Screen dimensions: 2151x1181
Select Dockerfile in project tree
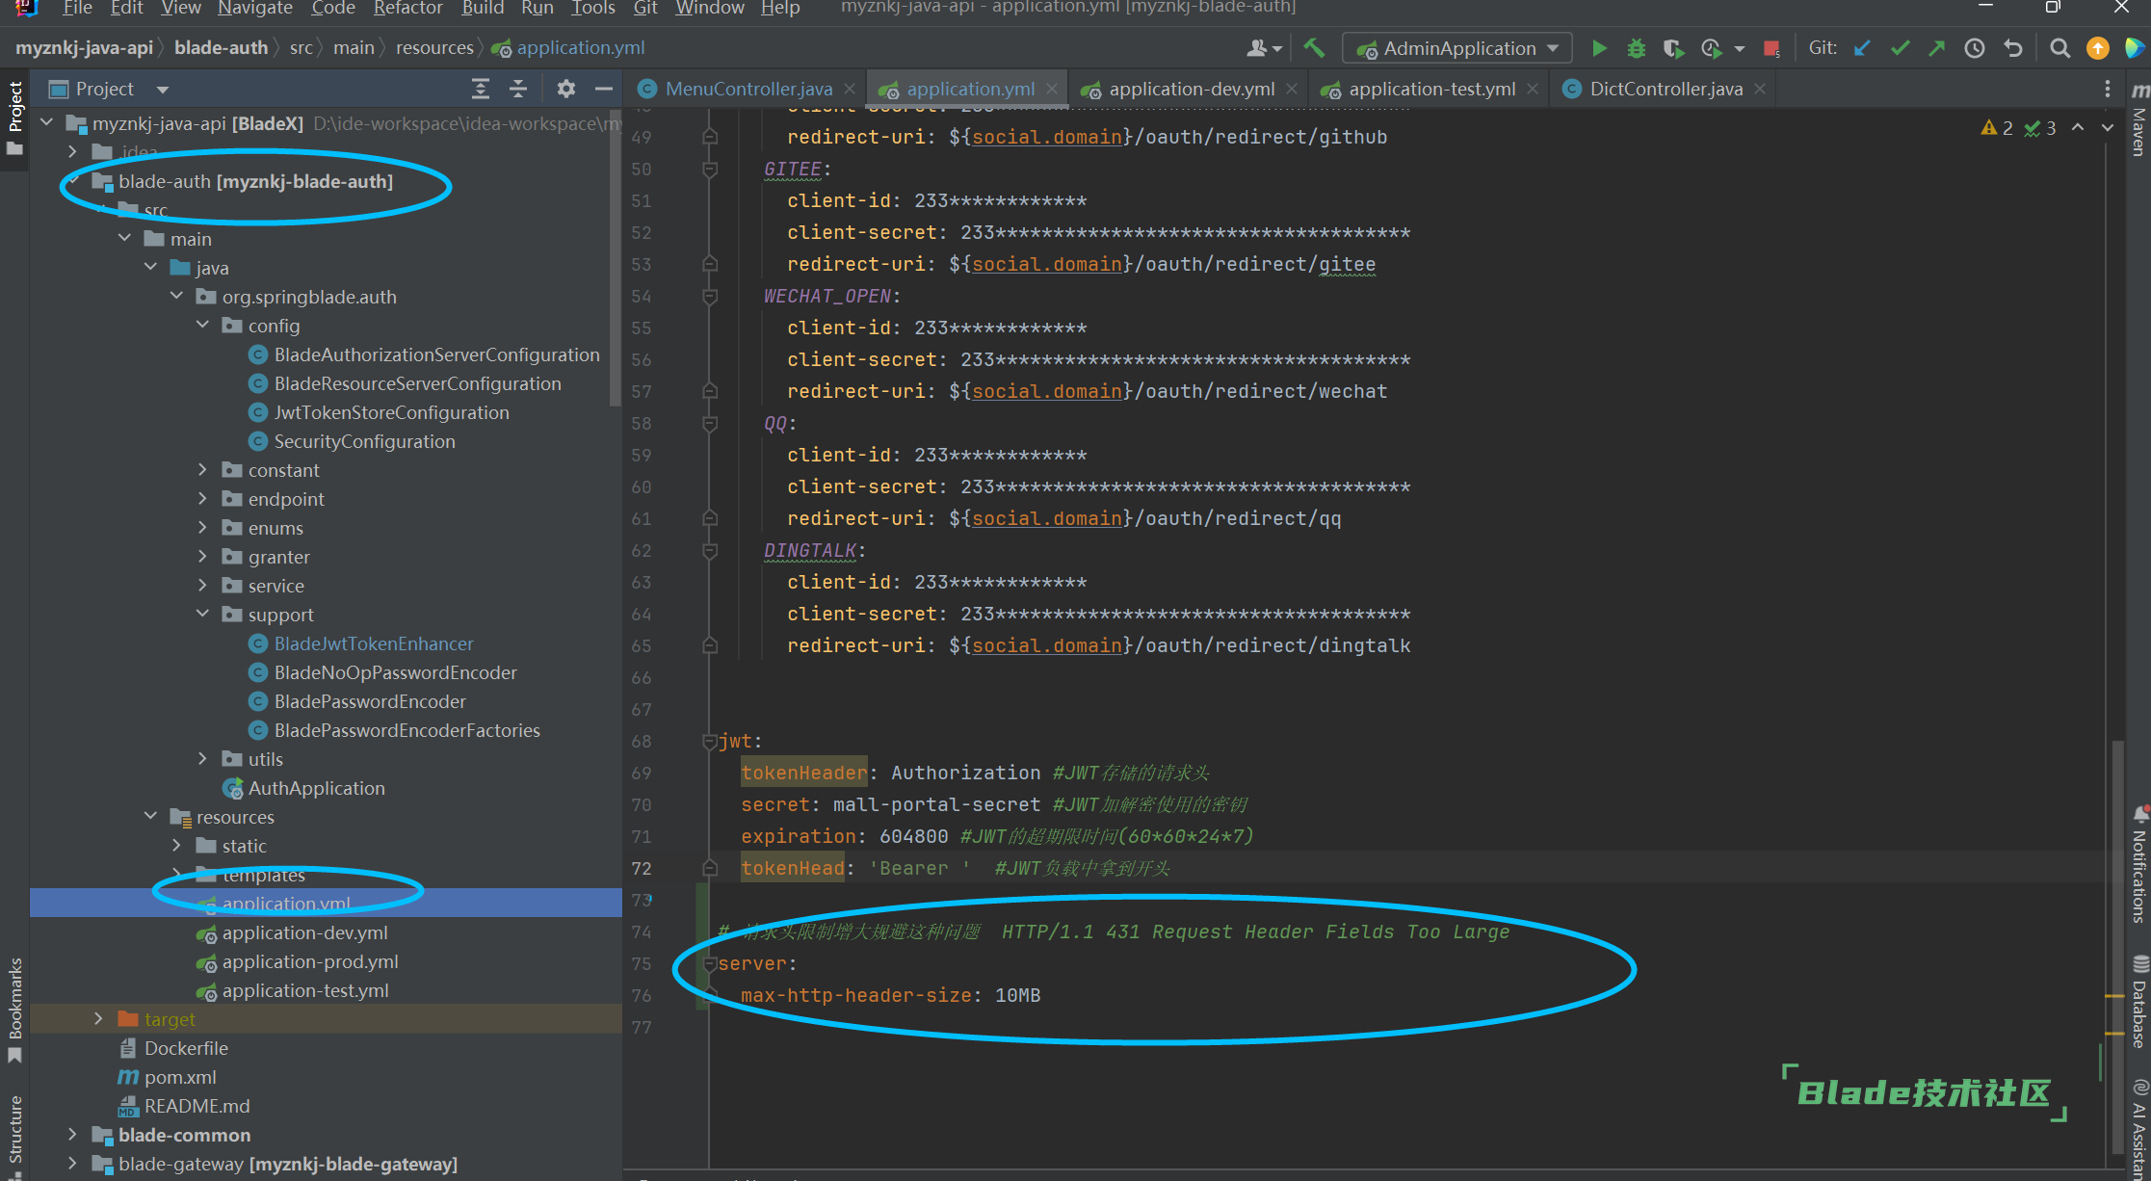186,1048
